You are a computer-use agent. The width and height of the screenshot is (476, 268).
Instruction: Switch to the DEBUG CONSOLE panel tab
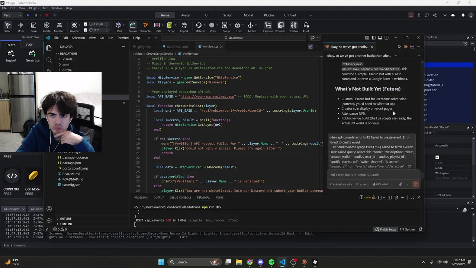point(180,198)
